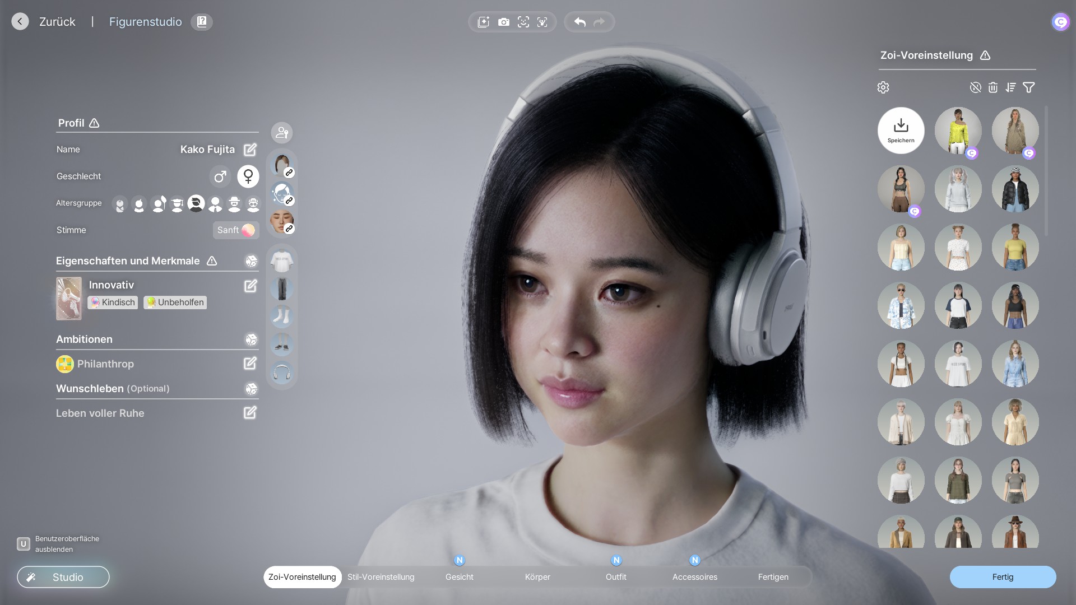Click the camera photo mode icon
The height and width of the screenshot is (605, 1076).
[x=504, y=22]
